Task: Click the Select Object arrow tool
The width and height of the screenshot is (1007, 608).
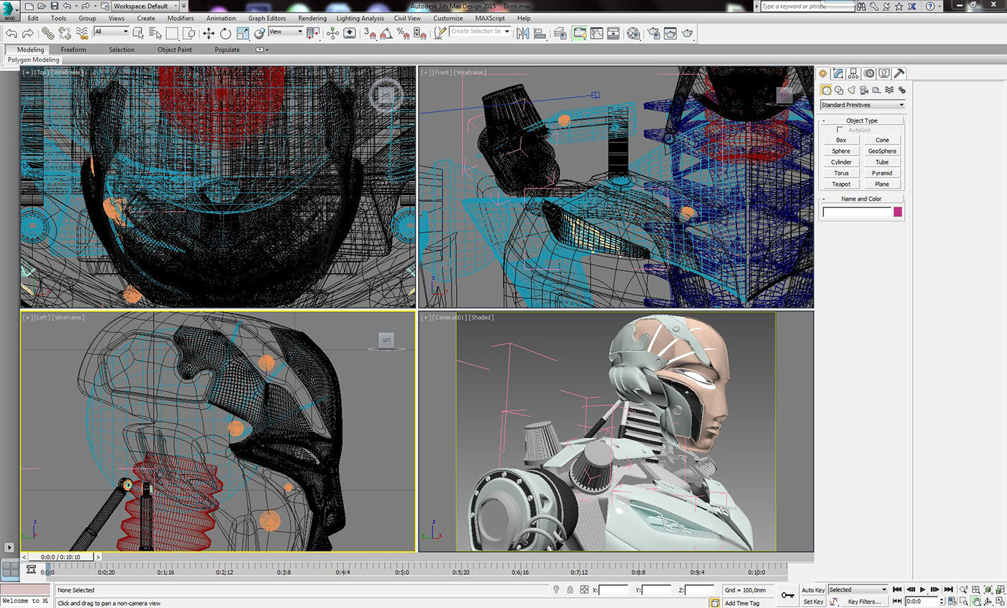Action: [138, 33]
